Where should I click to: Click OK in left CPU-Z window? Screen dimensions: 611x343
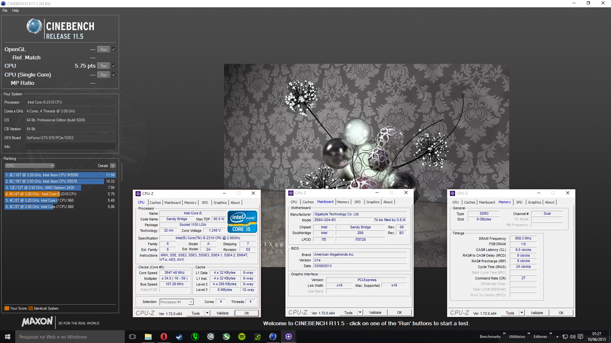coord(247,313)
